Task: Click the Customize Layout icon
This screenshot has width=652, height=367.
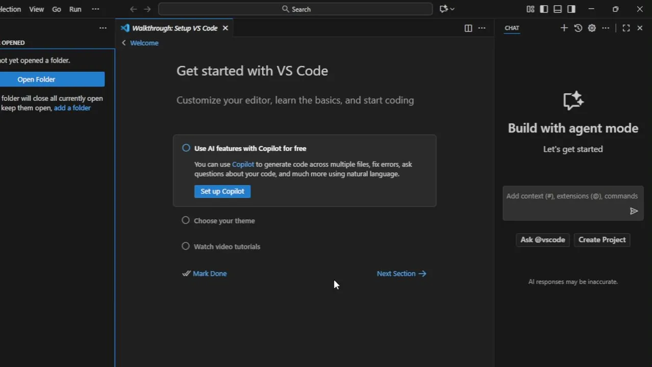Action: click(530, 9)
